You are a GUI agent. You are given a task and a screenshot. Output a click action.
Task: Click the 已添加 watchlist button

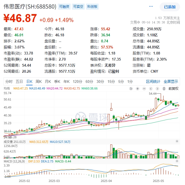(170, 7)
